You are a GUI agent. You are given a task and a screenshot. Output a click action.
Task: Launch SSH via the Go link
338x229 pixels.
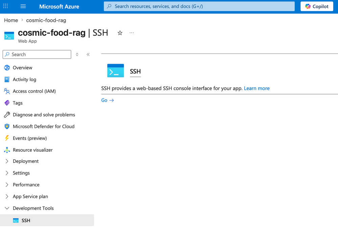click(108, 100)
